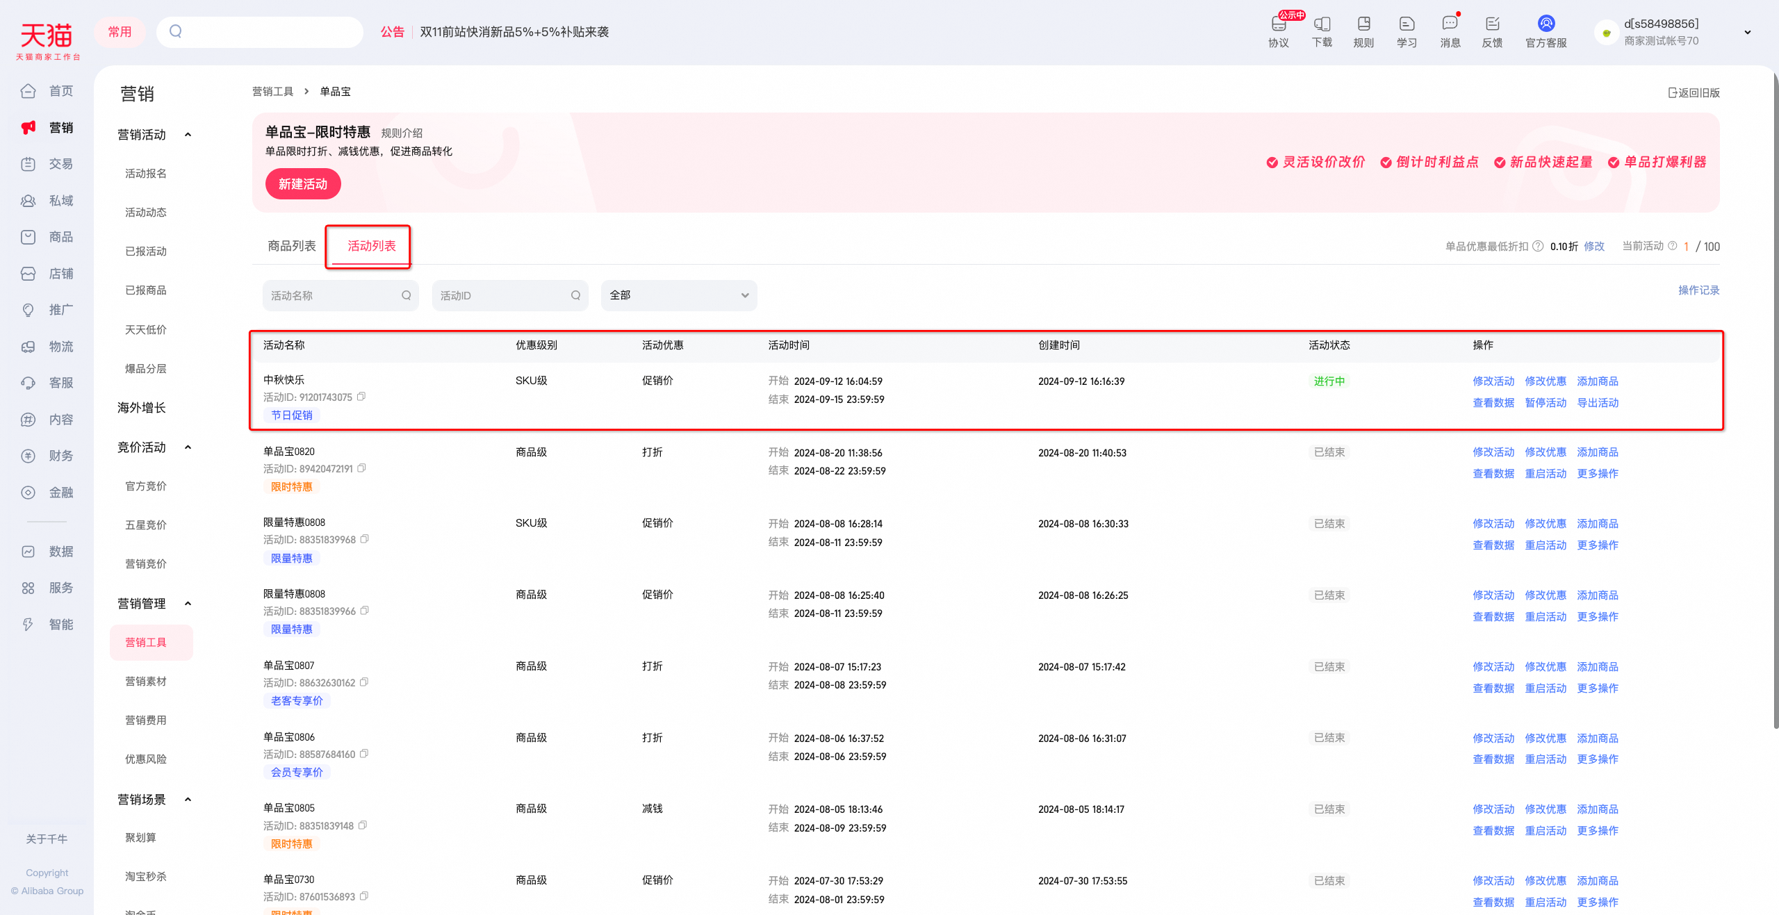The width and height of the screenshot is (1779, 915).
Task: Open the 下载 download icon
Action: [x=1322, y=32]
